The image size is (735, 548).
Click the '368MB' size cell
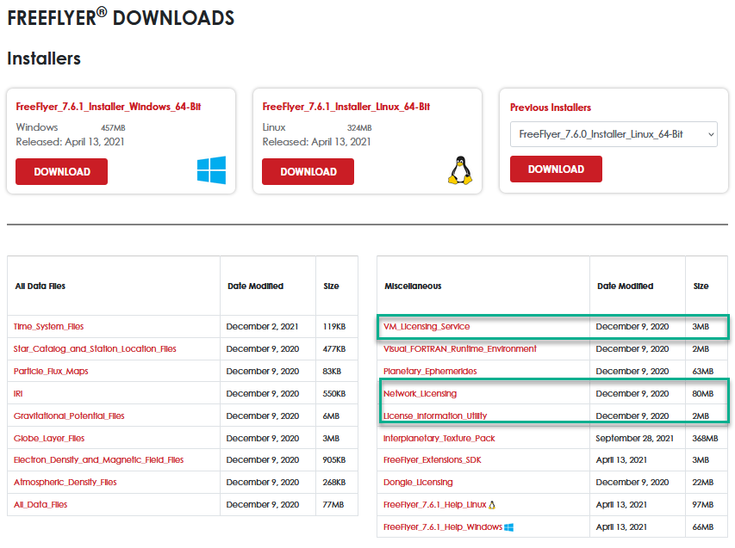pyautogui.click(x=705, y=439)
